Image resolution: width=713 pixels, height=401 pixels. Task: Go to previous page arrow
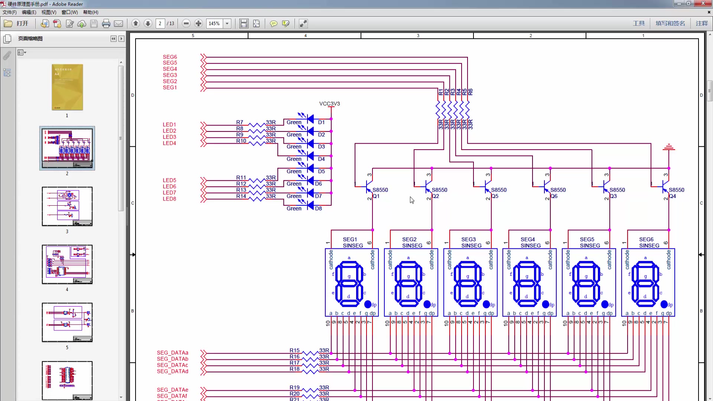pyautogui.click(x=136, y=23)
